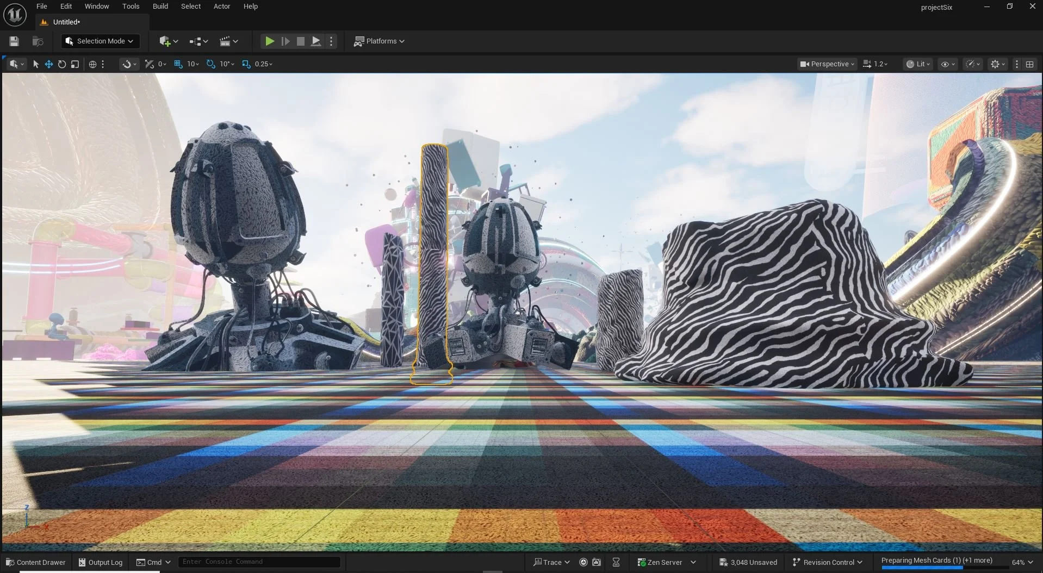
Task: Toggle grid snapping icon
Action: point(178,64)
